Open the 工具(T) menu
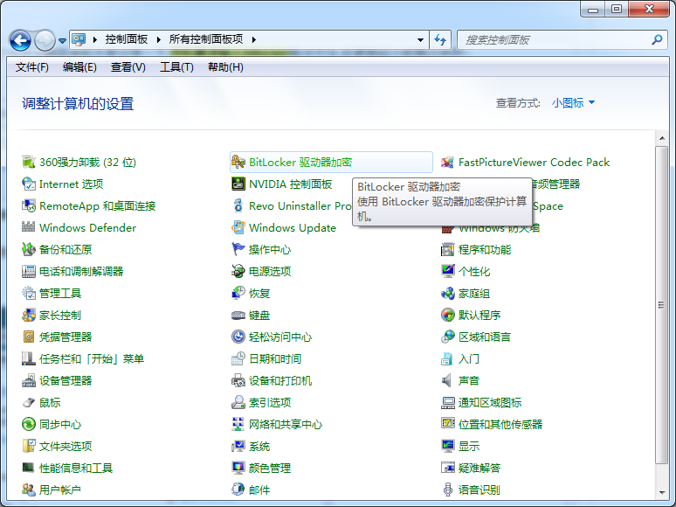Viewport: 676px width, 507px height. [x=176, y=67]
